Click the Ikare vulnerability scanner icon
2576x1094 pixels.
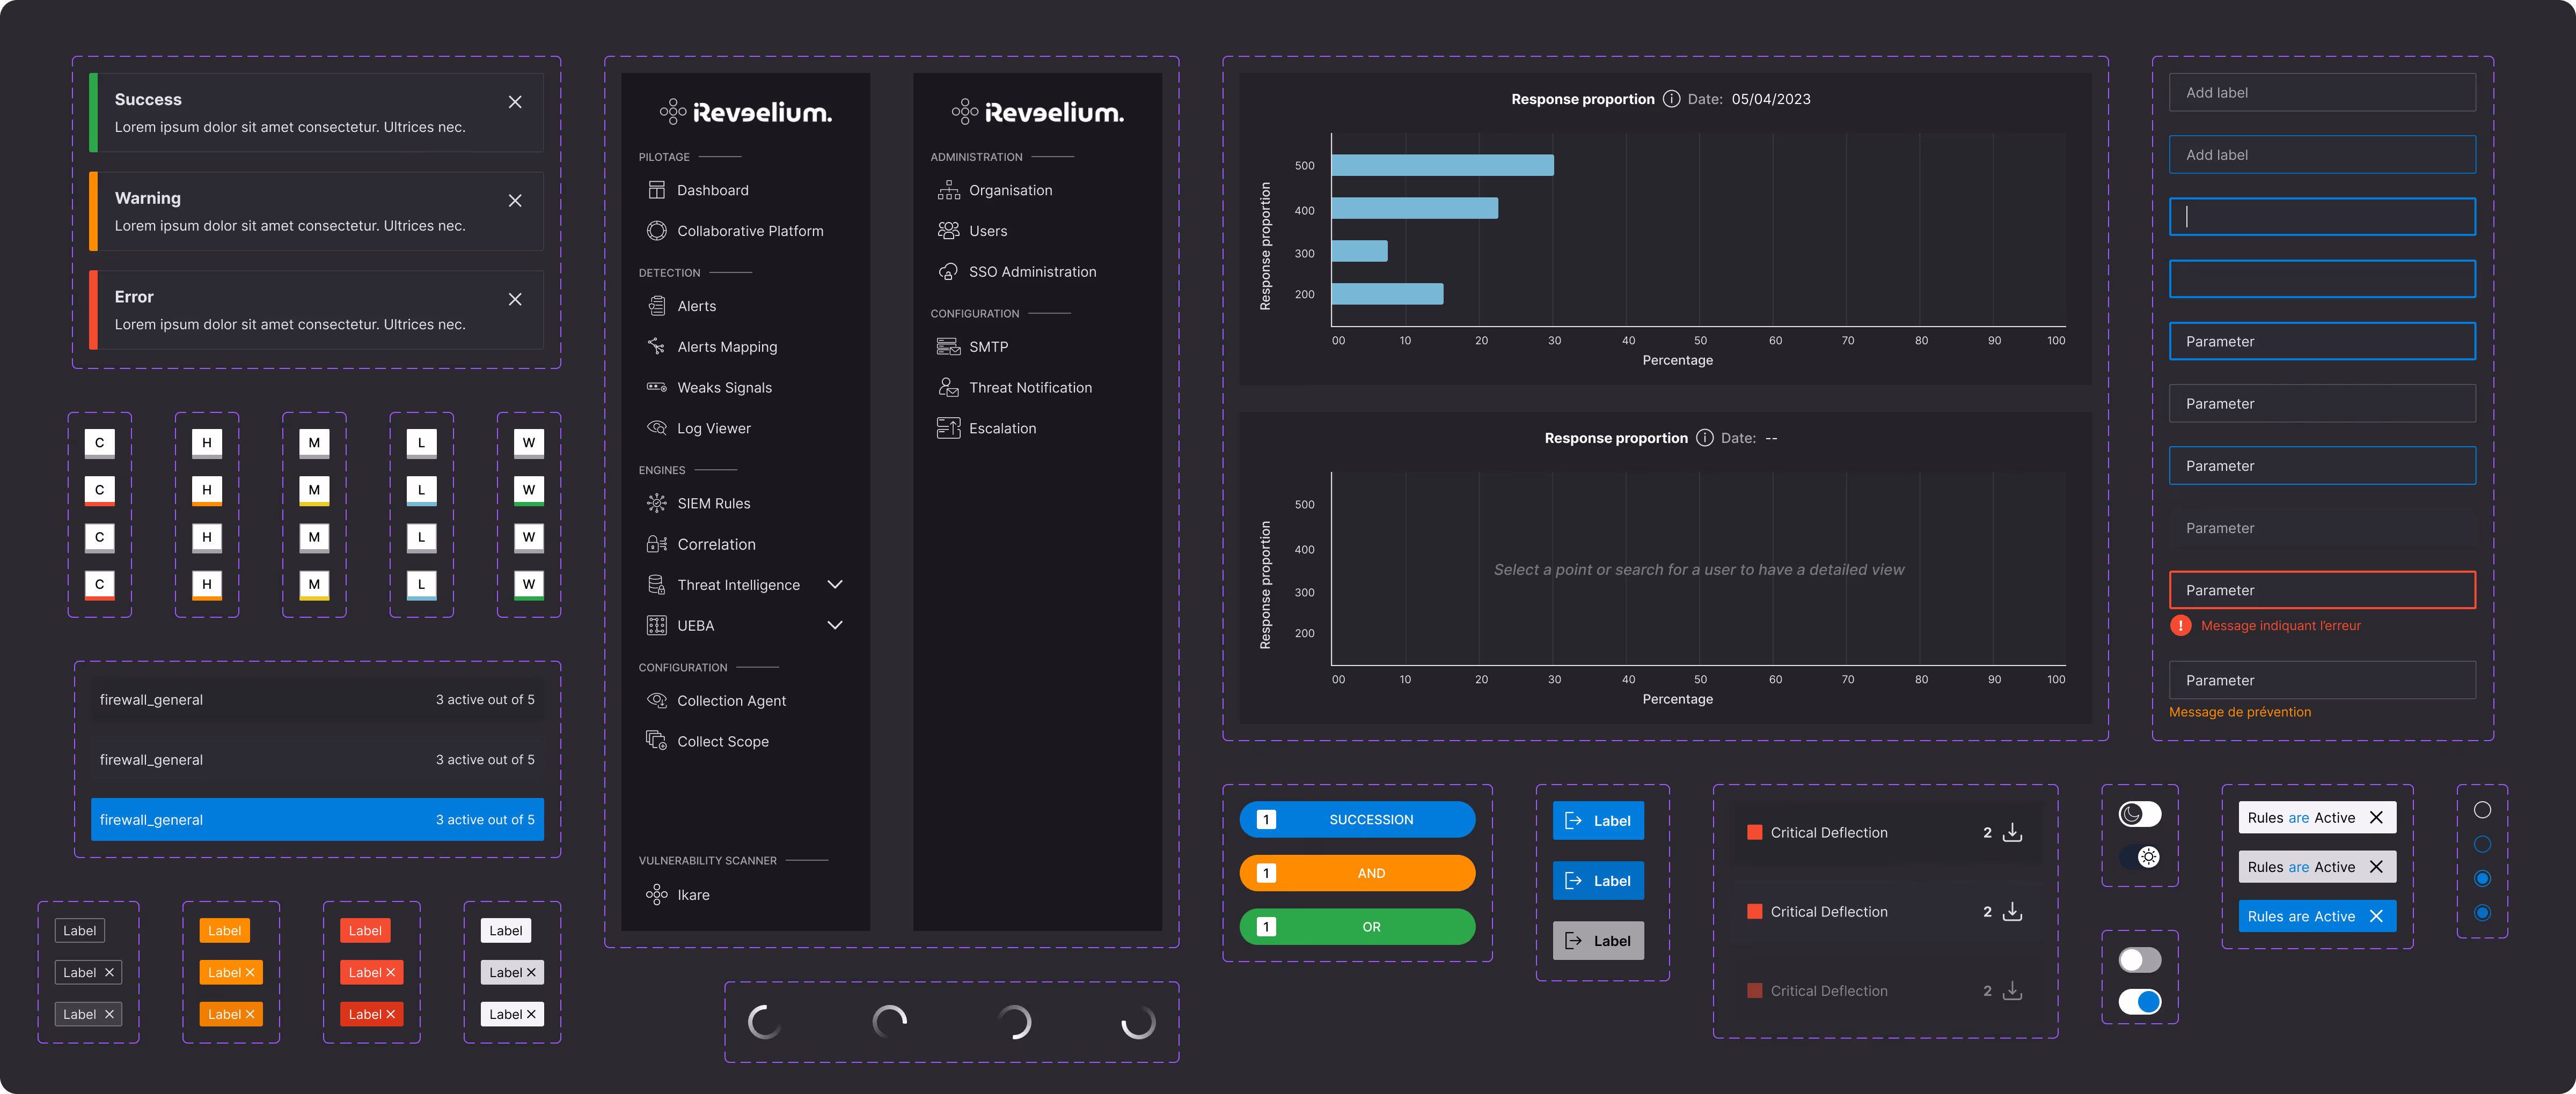click(656, 895)
